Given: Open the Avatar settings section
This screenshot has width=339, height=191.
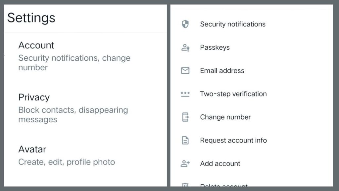Looking at the screenshot, I should pyautogui.click(x=32, y=149).
